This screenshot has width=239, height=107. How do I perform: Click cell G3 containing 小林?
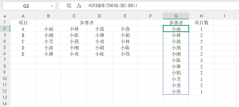click(176, 35)
